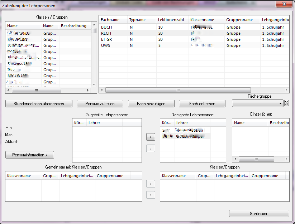
Task: Click the Schliessen button
Action: point(259,214)
